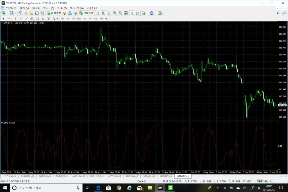Show the Terminal panel
288x192 pixels.
(x=37, y=13)
